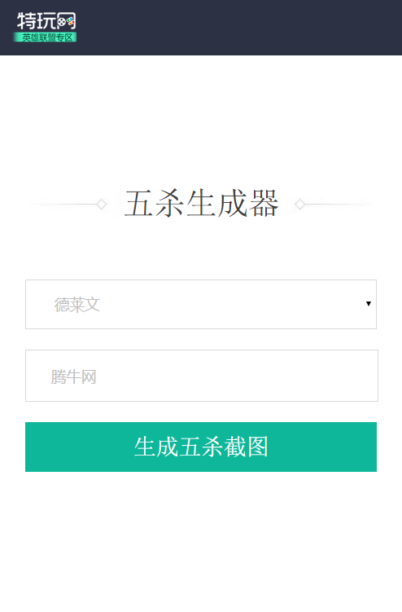The width and height of the screenshot is (402, 612).
Task: Click the right diamond ornament beside the title
Action: point(299,204)
